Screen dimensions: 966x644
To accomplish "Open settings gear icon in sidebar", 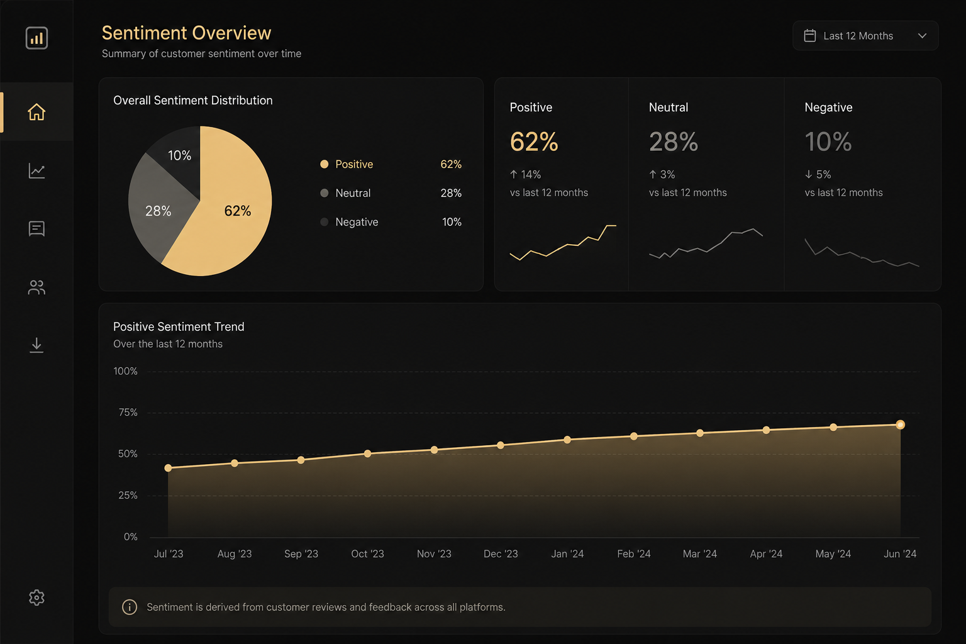I will click(36, 597).
